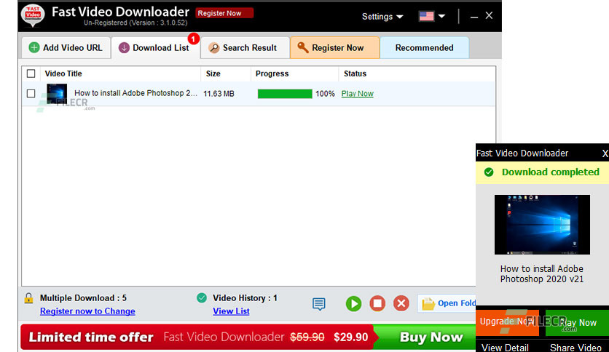Click the Fast Video Downloader logo icon
Viewport: 609px width, 352px height.
click(x=33, y=15)
